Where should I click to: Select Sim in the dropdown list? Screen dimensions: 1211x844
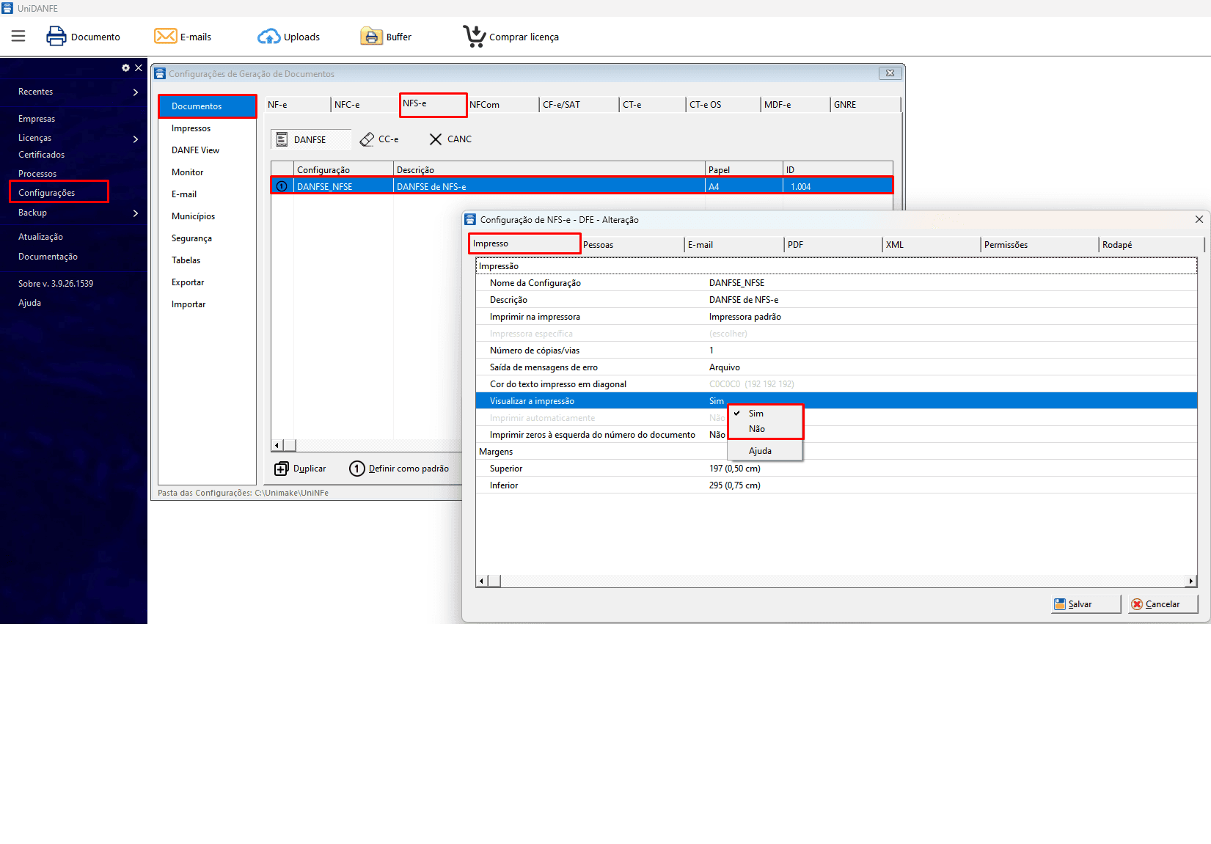pos(766,414)
